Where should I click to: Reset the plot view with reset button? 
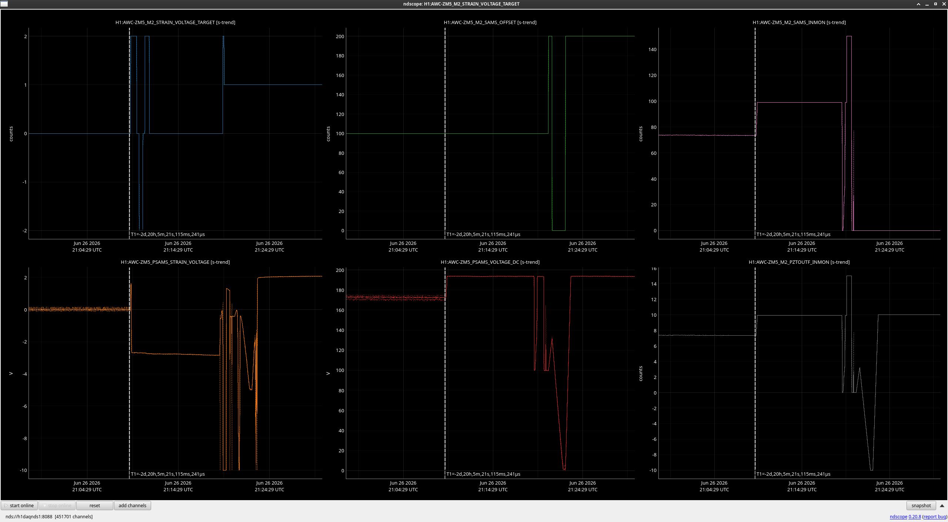click(x=95, y=505)
